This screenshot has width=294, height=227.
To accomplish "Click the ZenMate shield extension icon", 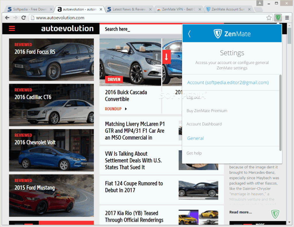I will point(278,18).
